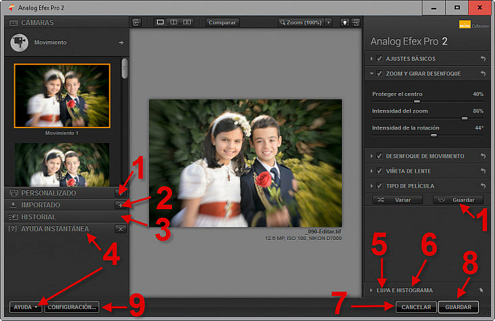The image size is (495, 321).
Task: Click the main preview image
Action: tap(245, 163)
